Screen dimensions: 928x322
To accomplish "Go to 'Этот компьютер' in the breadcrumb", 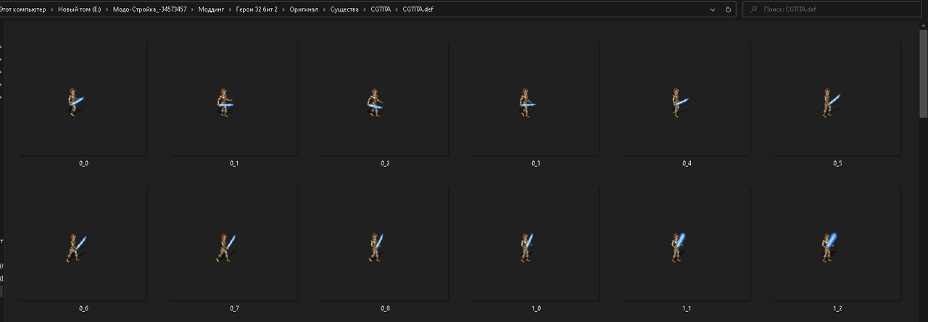I will 22,9.
